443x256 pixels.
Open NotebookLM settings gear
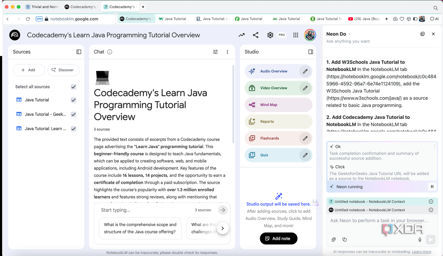point(270,35)
